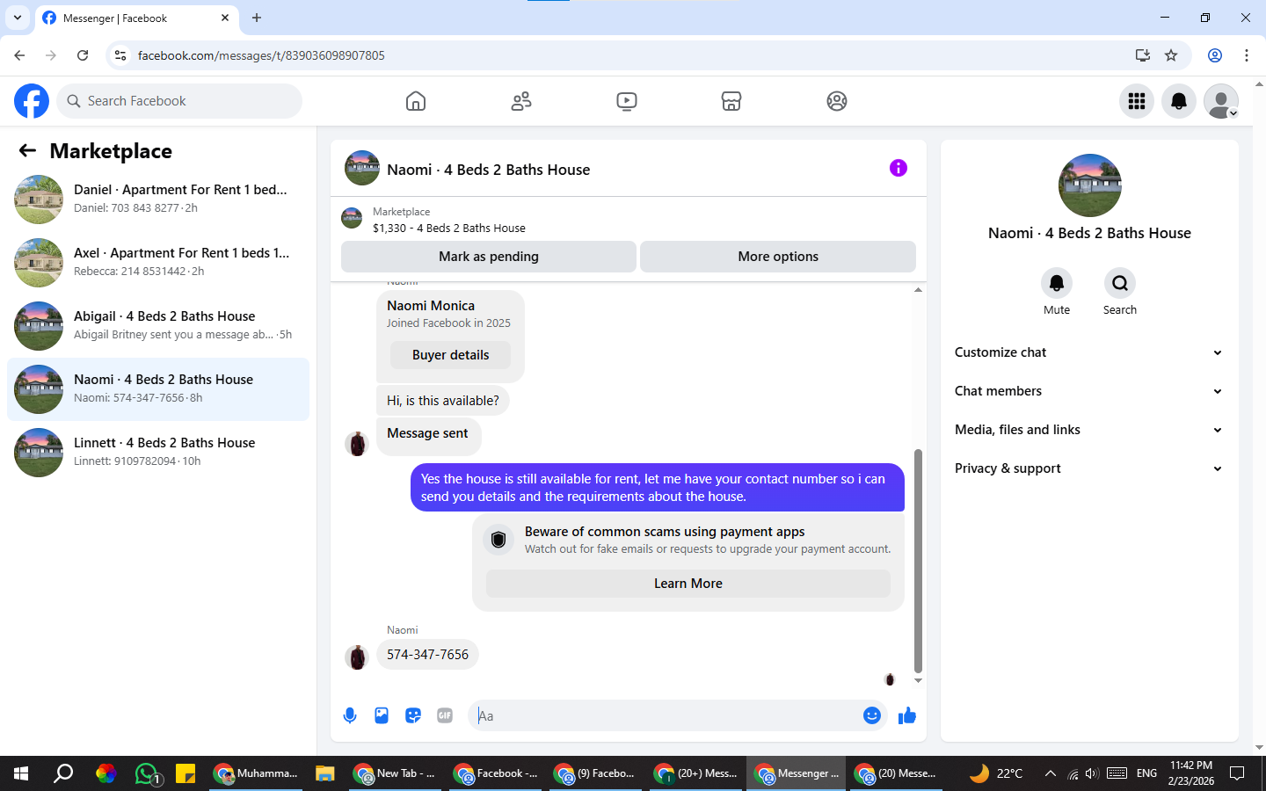
Task: Click the chat scroll up arrow
Action: (x=918, y=290)
